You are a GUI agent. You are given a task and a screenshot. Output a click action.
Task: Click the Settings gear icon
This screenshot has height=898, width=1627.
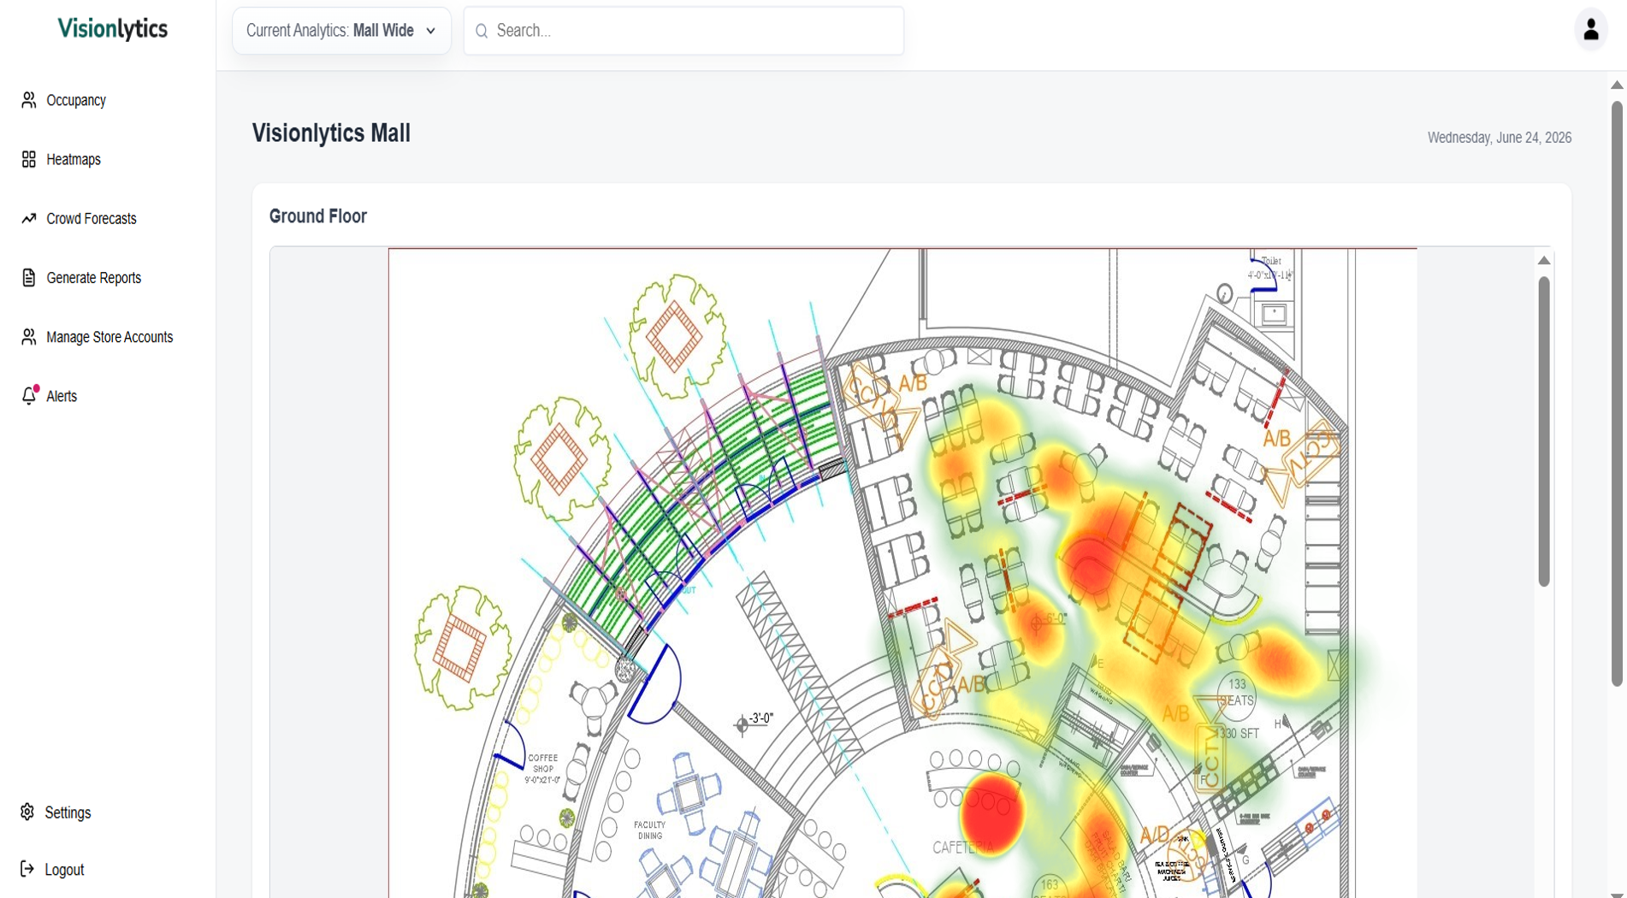(27, 812)
